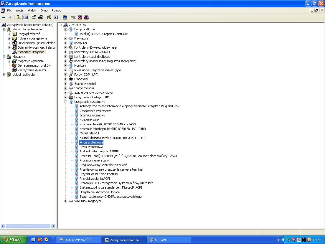Click left pane scrollbar right arrow
The width and height of the screenshot is (325, 244).
pyautogui.click(x=53, y=226)
